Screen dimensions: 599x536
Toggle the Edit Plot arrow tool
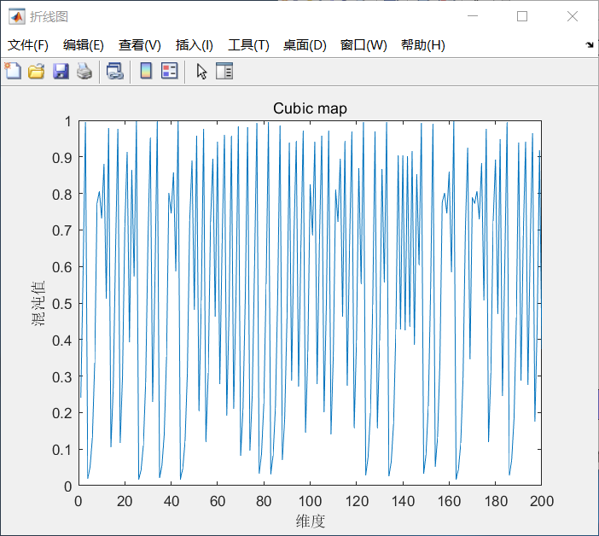click(x=201, y=71)
